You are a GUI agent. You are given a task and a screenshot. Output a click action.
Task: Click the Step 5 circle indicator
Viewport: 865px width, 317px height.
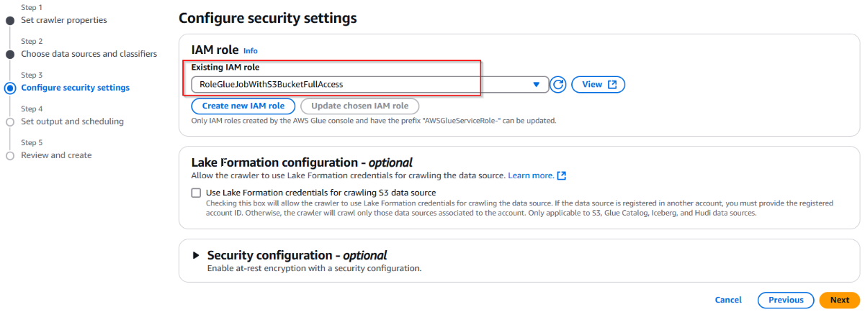[x=10, y=155]
